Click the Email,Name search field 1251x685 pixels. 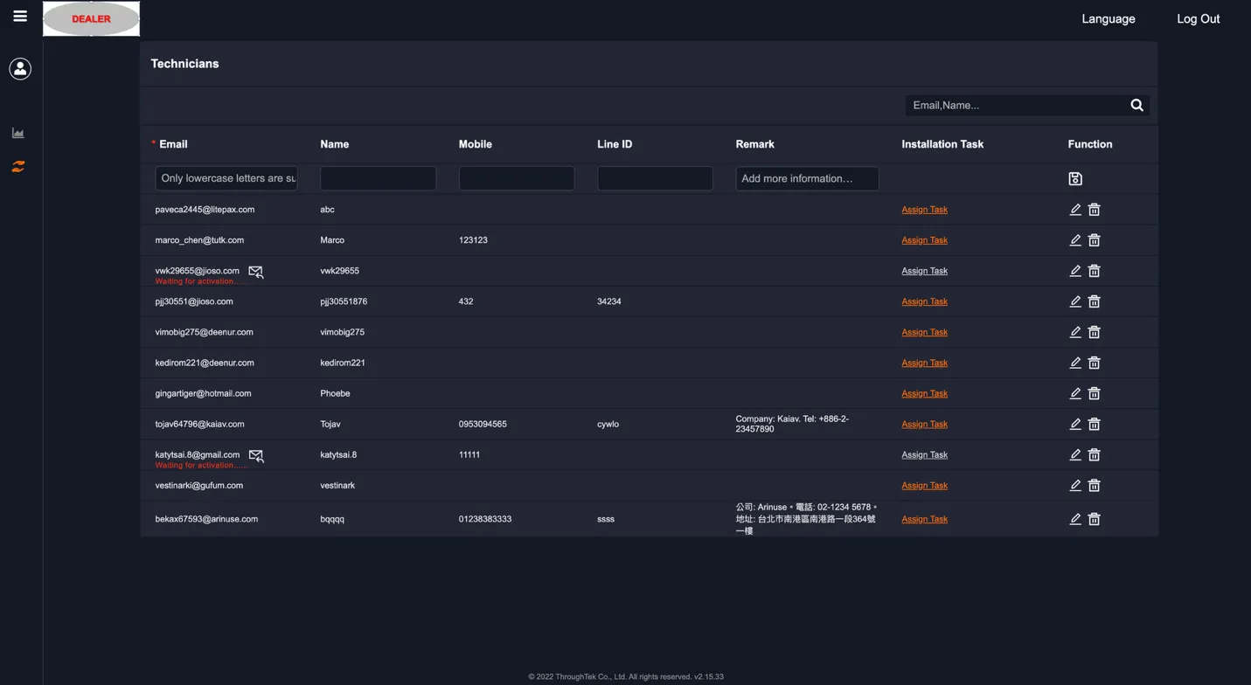[x=1014, y=105]
